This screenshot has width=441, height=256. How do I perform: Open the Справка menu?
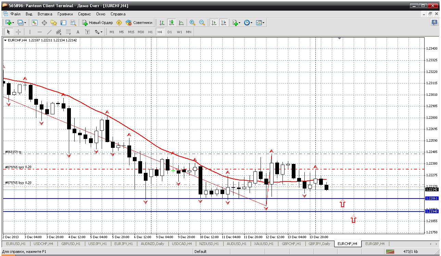pyautogui.click(x=118, y=14)
